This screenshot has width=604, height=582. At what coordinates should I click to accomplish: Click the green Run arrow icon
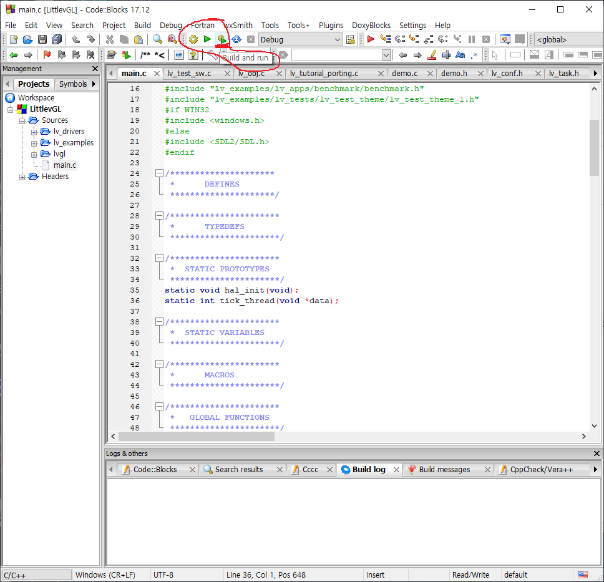tap(207, 39)
